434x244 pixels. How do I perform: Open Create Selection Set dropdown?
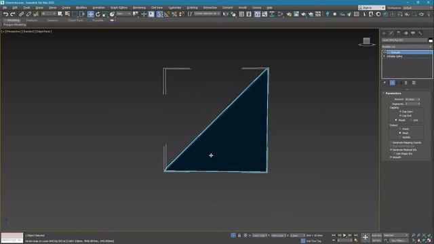click(x=207, y=14)
